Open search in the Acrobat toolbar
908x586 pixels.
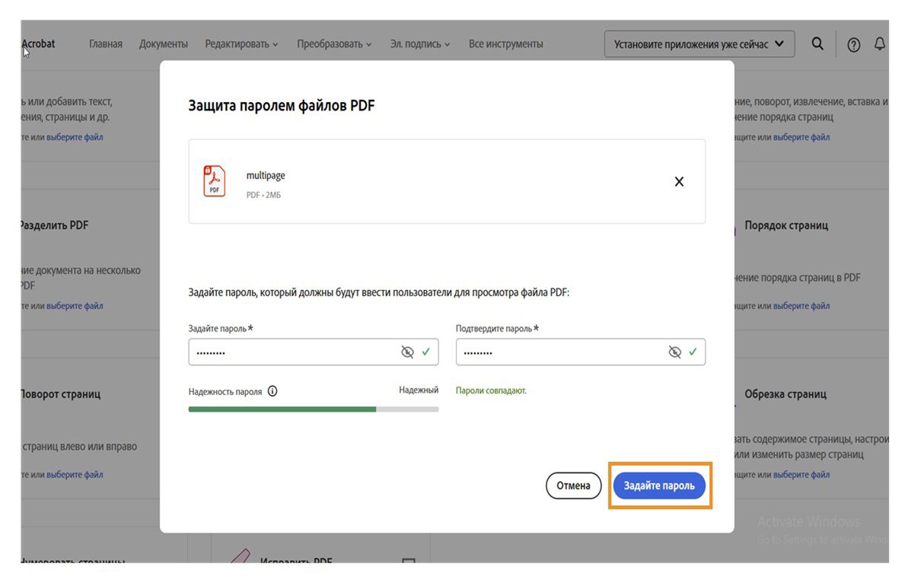[817, 43]
